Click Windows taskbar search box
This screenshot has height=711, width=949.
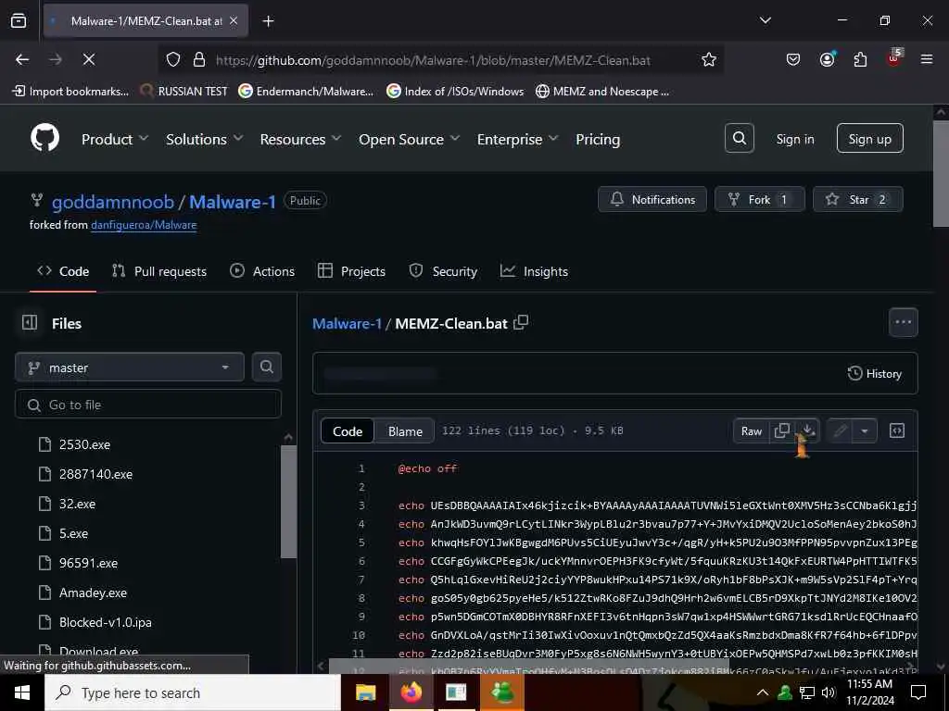(x=193, y=692)
